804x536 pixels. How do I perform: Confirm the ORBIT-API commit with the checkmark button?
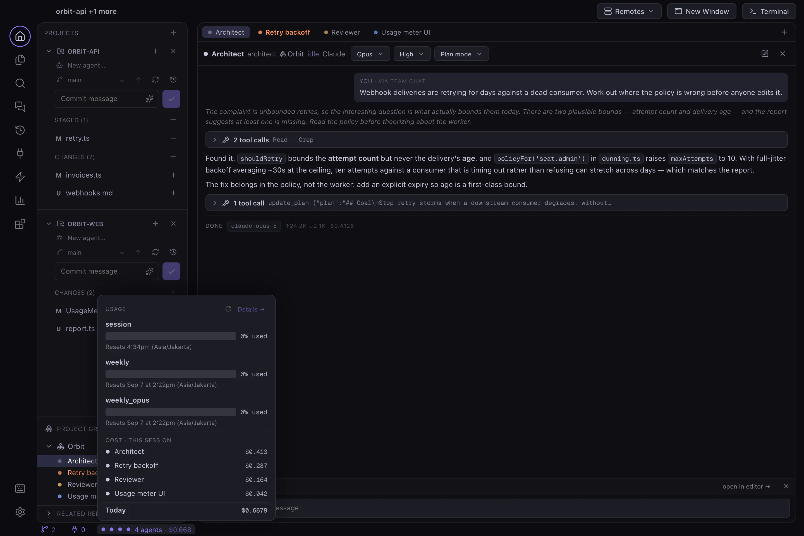point(171,99)
